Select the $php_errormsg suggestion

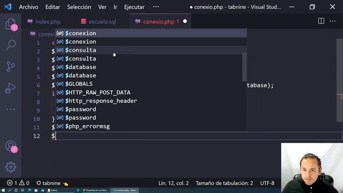coord(151,127)
